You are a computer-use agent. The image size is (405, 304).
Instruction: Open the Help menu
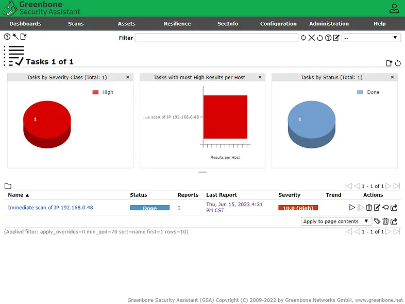379,24
